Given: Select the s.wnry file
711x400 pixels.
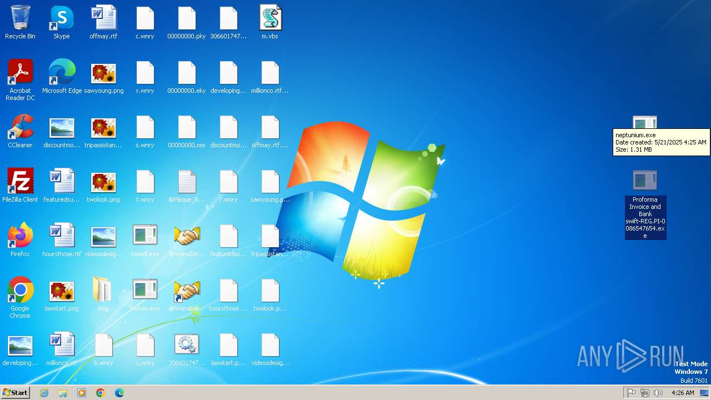Looking at the screenshot, I should click(145, 131).
